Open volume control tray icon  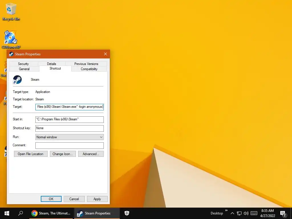(246, 213)
